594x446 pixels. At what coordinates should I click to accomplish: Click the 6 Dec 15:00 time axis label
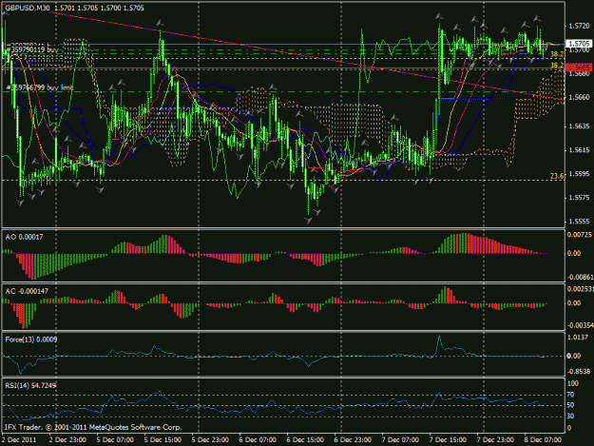(305, 440)
